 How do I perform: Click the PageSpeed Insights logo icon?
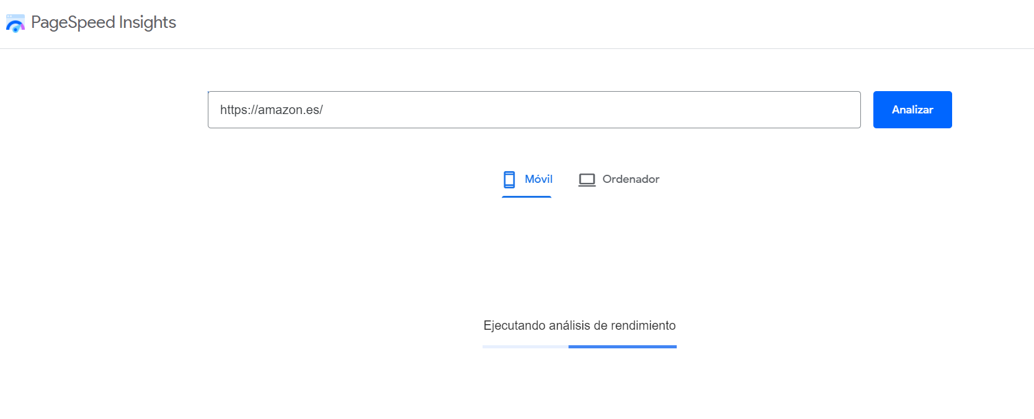pyautogui.click(x=15, y=24)
